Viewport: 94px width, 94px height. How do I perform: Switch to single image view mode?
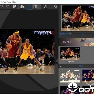pos(30,7)
